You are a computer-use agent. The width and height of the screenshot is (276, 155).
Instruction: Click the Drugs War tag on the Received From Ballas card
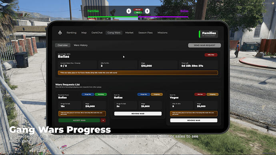[88, 94]
